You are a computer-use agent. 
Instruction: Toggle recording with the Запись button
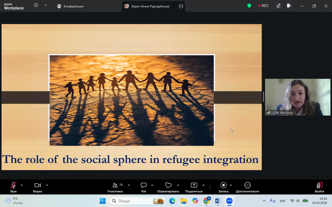[x=223, y=186]
